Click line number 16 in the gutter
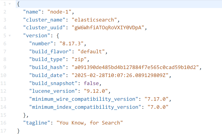 click(x=4, y=122)
